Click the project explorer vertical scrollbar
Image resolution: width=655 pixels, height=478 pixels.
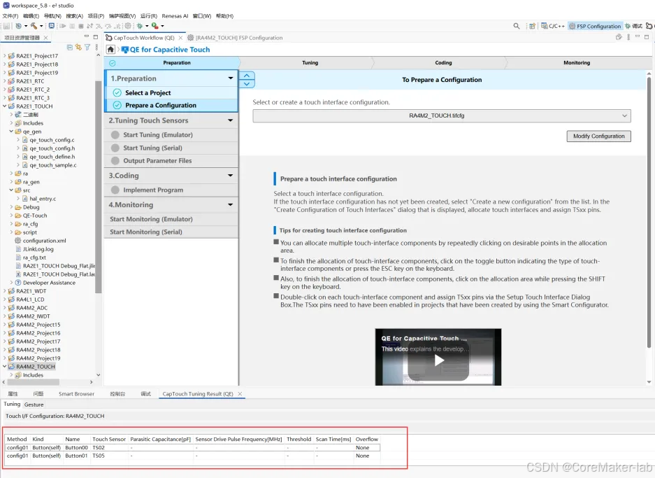pyautogui.click(x=98, y=187)
